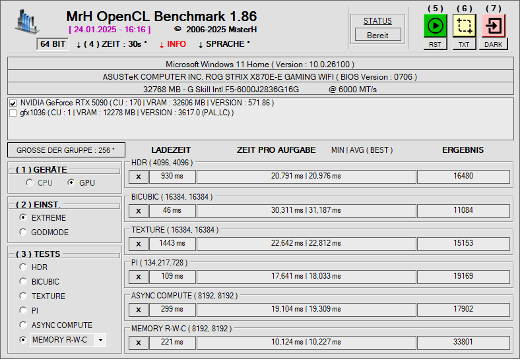Click the Microsoft Windows 11 Home info row

[261, 64]
